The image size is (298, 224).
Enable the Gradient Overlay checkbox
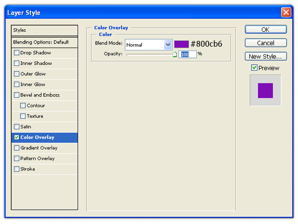(x=16, y=148)
